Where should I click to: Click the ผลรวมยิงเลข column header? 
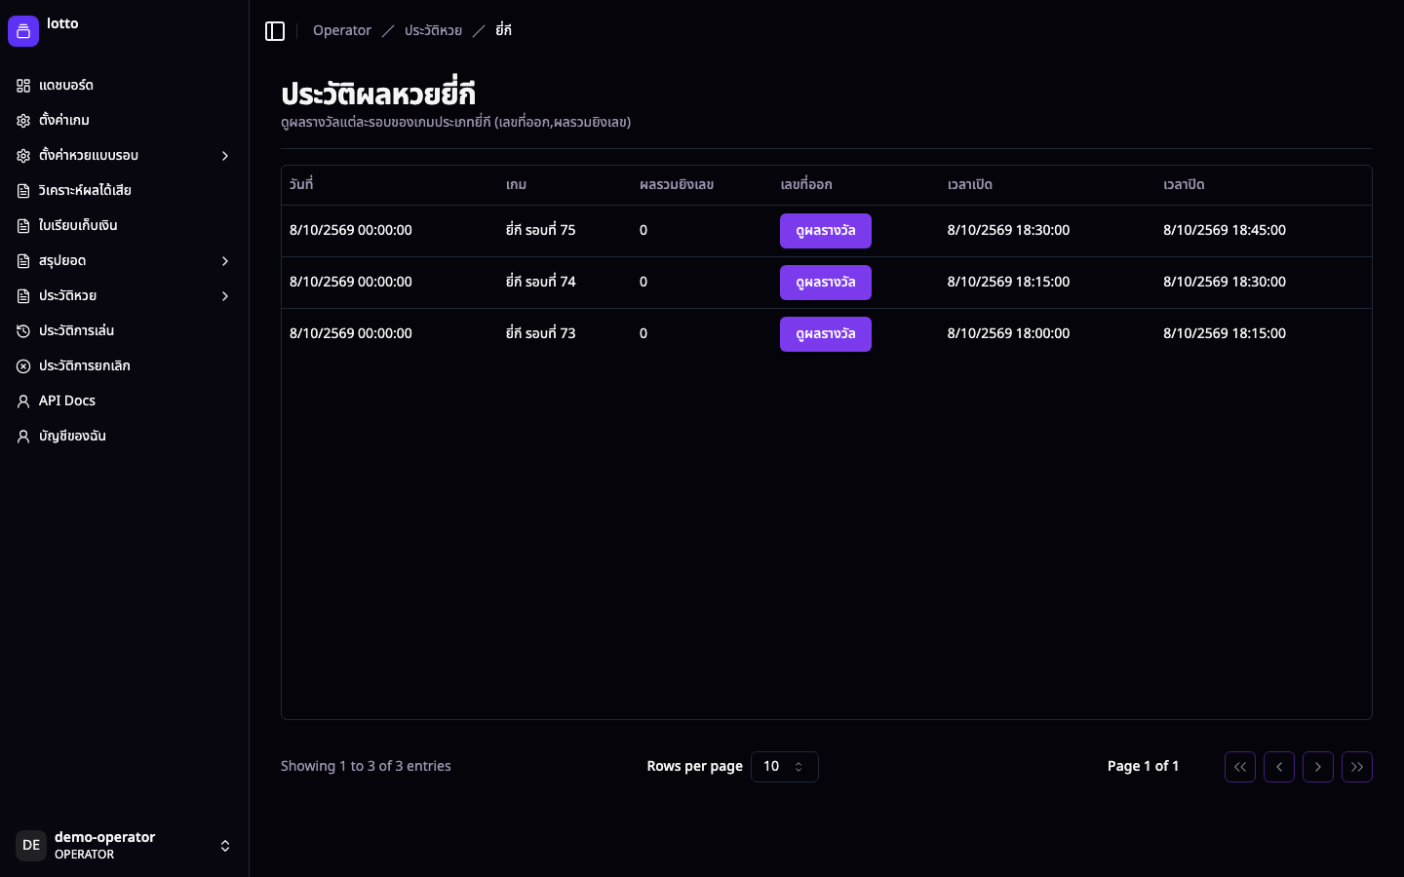pos(677,185)
